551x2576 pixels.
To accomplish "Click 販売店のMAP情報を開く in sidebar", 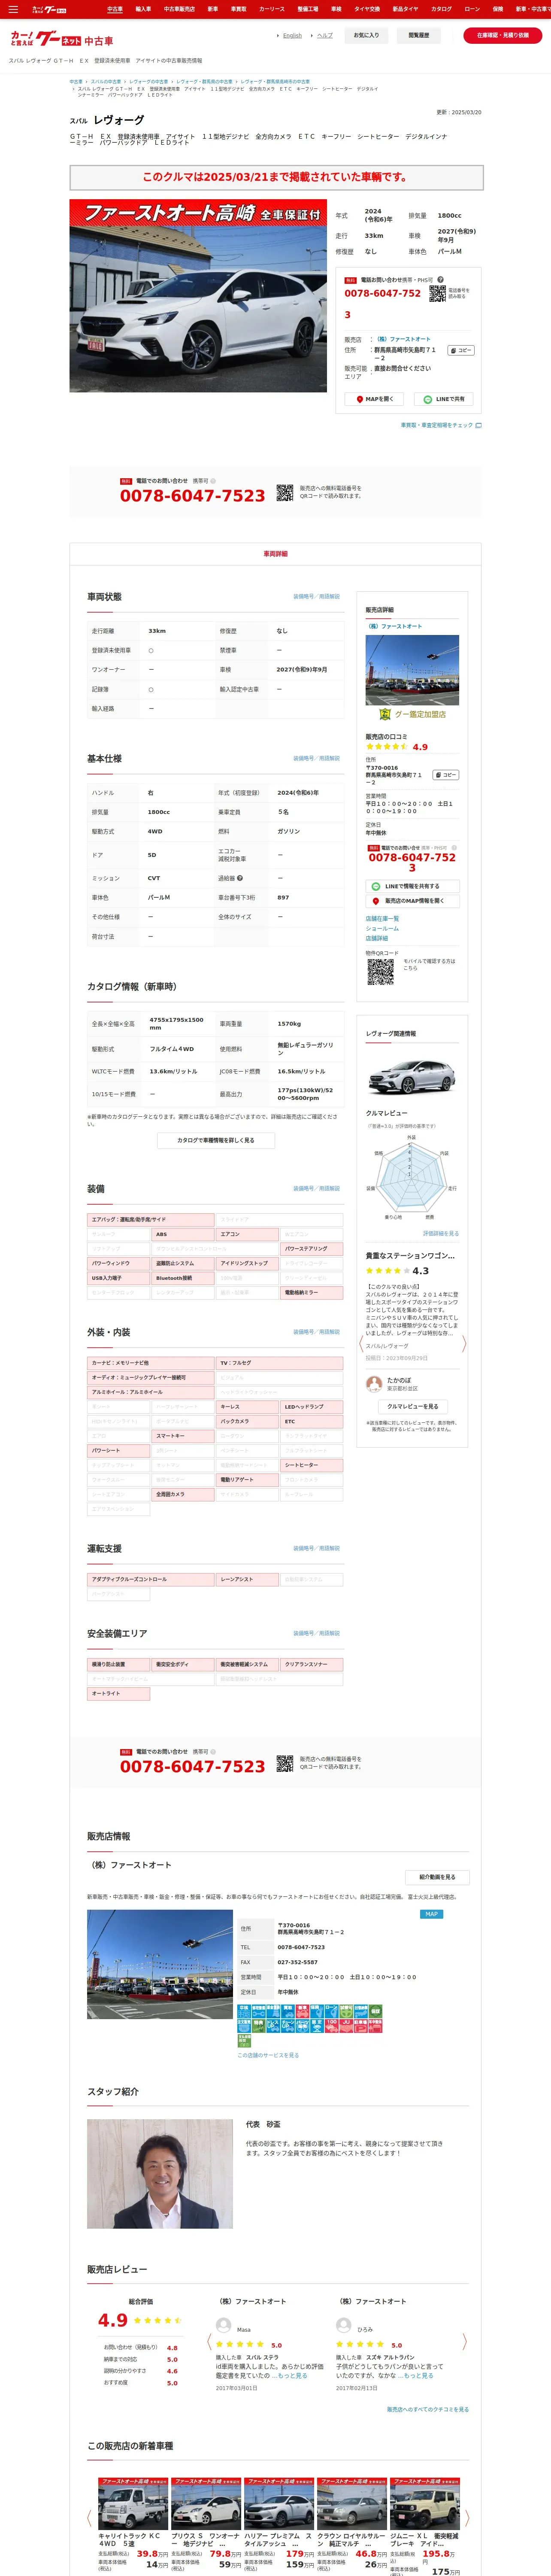I will 412,901.
